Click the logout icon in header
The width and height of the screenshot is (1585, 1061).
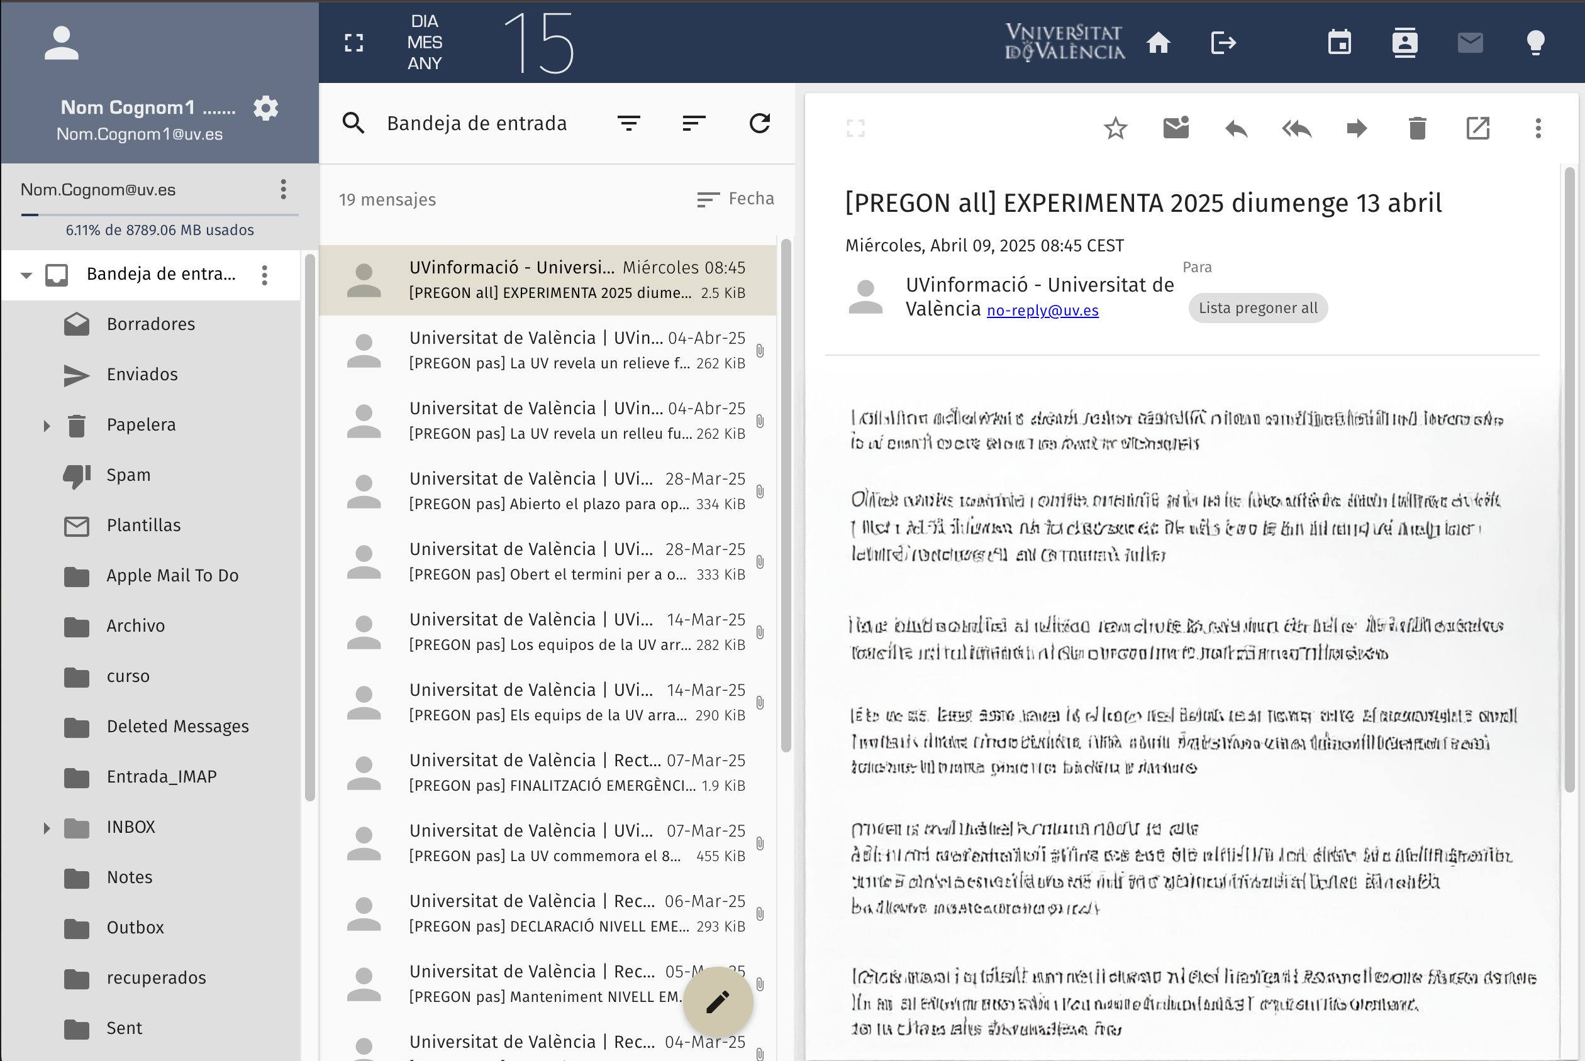[x=1223, y=43]
